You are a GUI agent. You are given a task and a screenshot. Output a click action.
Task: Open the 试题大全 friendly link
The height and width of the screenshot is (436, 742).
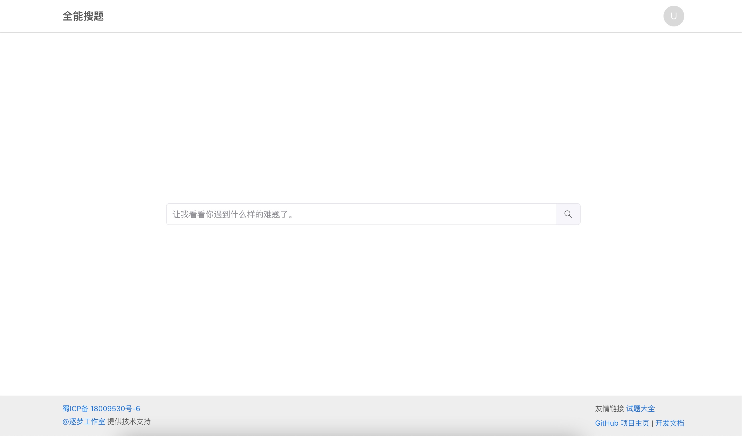pyautogui.click(x=640, y=409)
